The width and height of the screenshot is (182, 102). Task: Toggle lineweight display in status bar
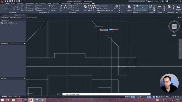point(154,97)
